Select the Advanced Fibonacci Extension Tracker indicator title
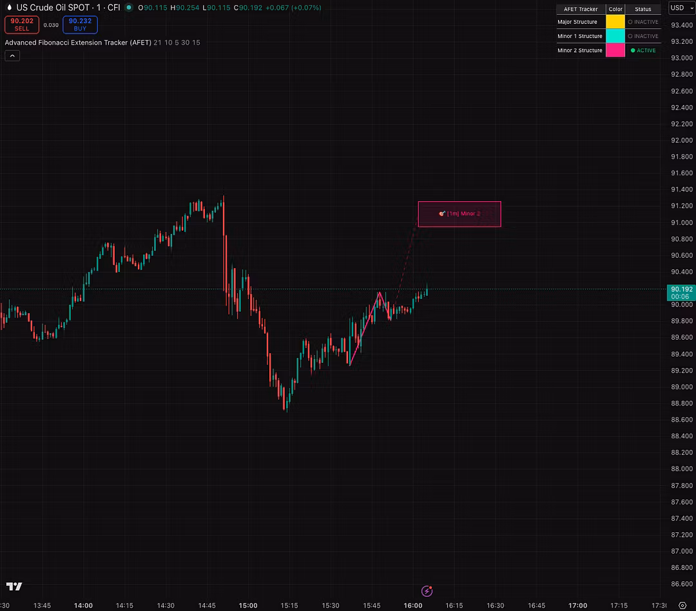 tap(78, 43)
